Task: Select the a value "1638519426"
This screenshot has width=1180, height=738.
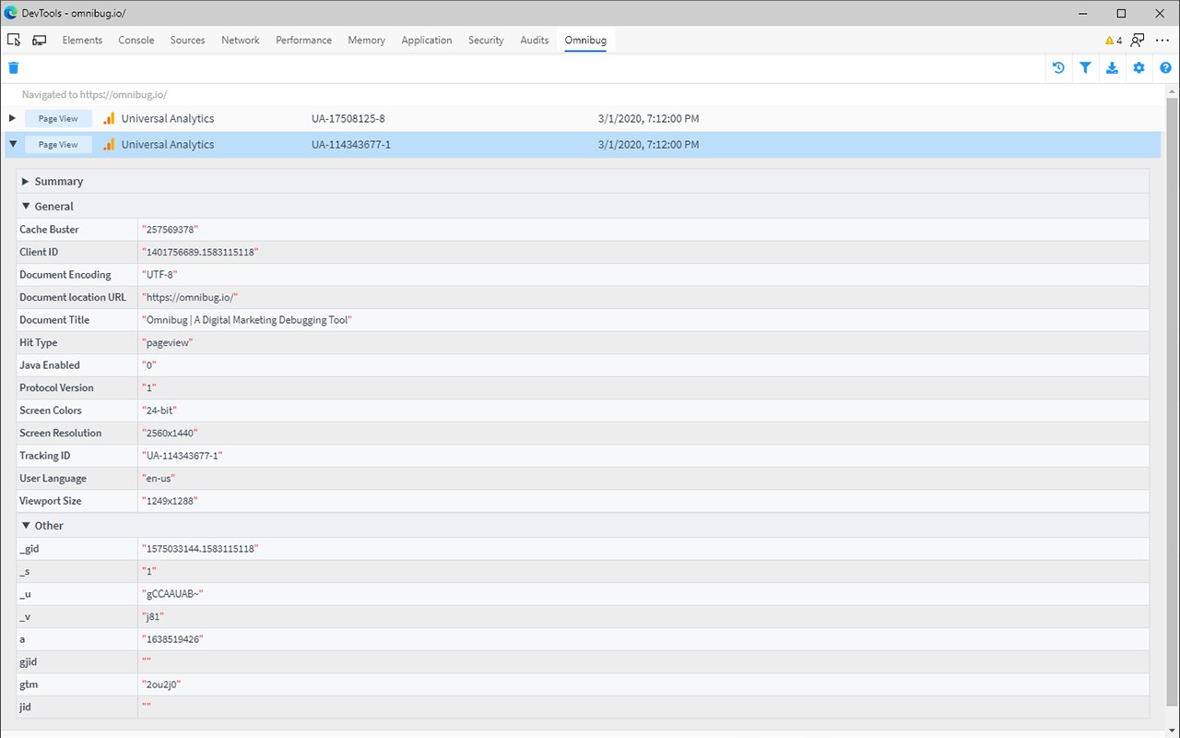Action: coord(172,639)
